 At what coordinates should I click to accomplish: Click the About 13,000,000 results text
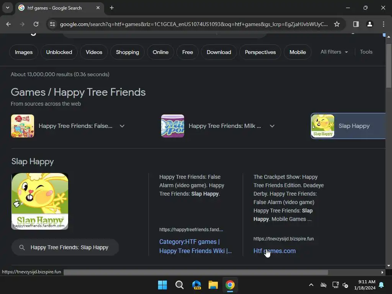click(x=60, y=74)
